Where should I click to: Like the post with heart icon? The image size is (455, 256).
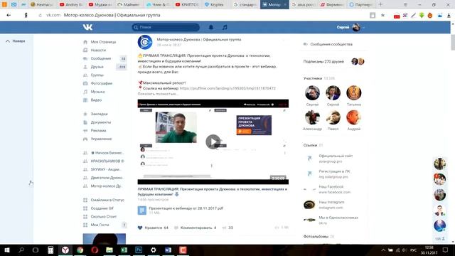[x=140, y=228]
